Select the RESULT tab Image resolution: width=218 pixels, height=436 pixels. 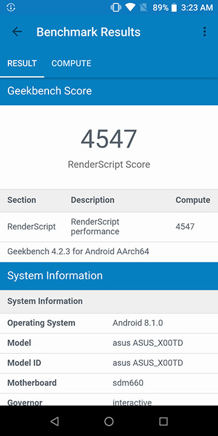[x=22, y=64]
